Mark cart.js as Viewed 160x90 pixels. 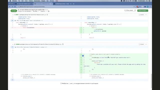click(x=141, y=15)
